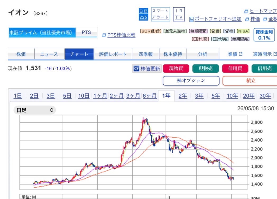Click the 現物売 button
Image resolution: width=277 pixels, height=199 pixels.
coord(206,68)
